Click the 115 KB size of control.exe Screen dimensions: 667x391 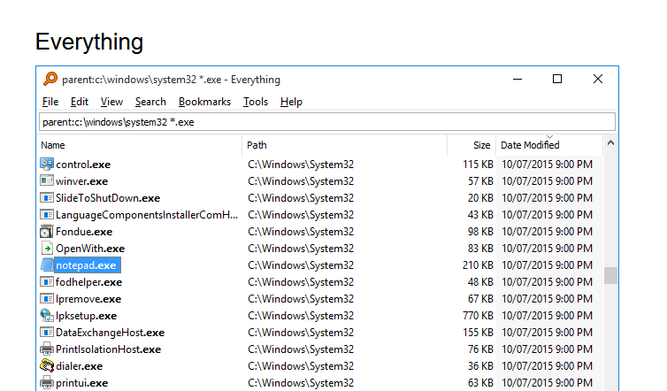[478, 165]
